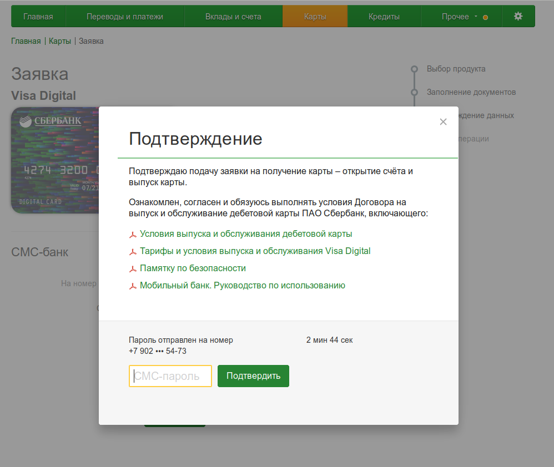554x467 pixels.
Task: Click the orange notification dot near Прочее
Action: point(486,17)
